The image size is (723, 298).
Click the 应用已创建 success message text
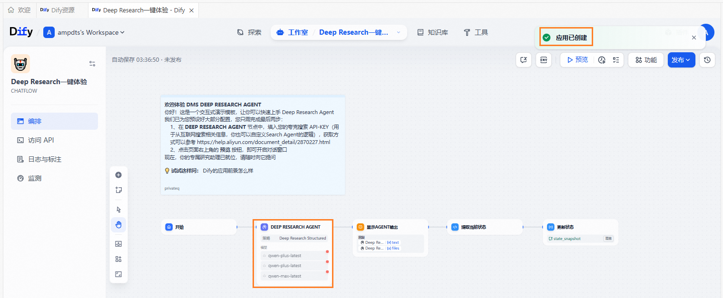571,38
